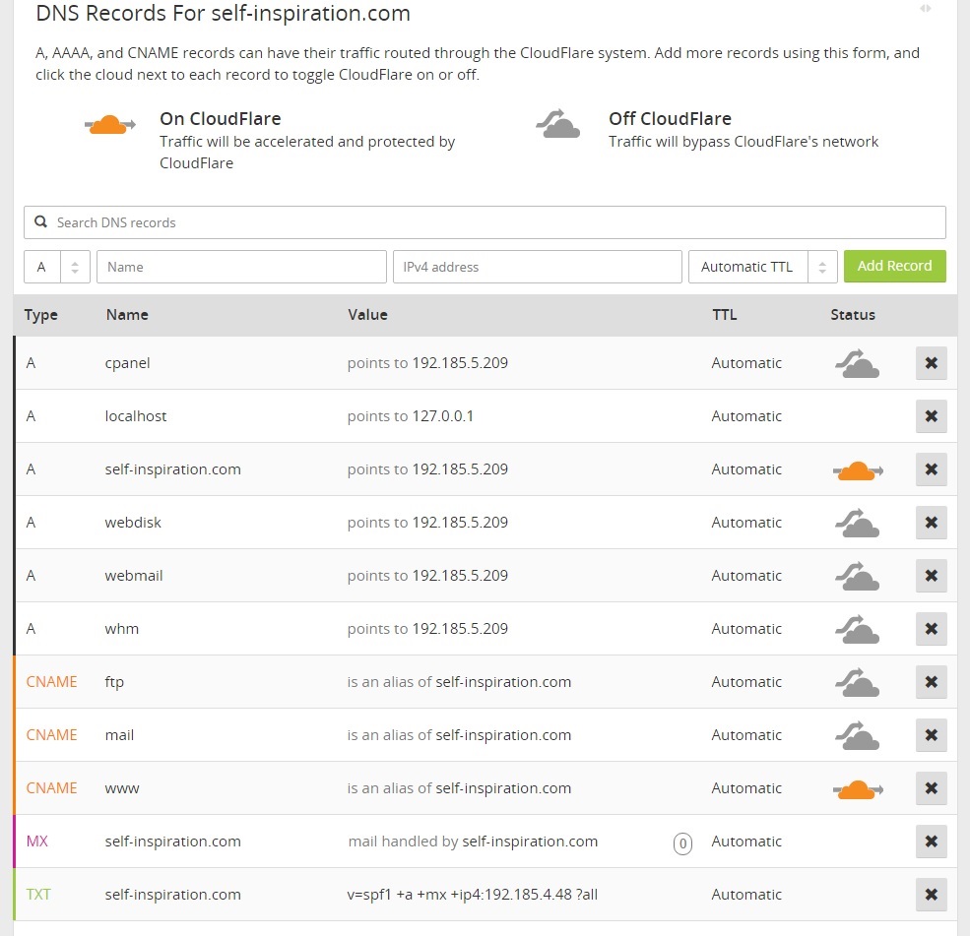Delete the MX record
The width and height of the screenshot is (970, 936).
point(931,842)
